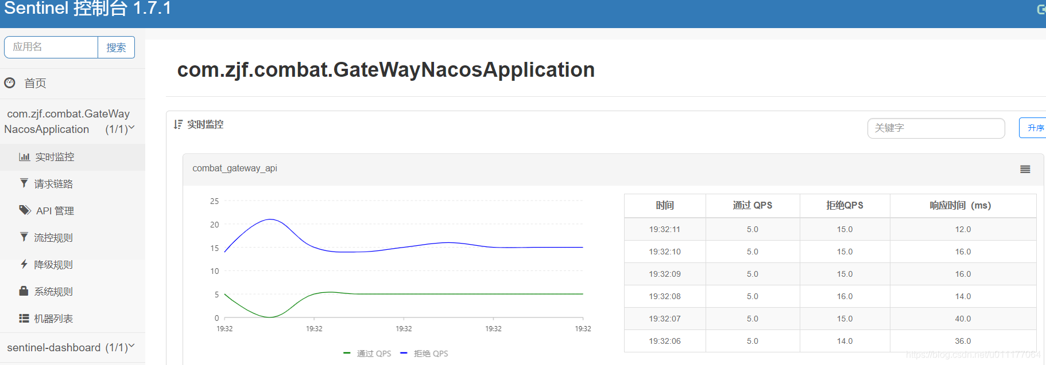The width and height of the screenshot is (1046, 365).
Task: Open 流控规则 menu item
Action: (53, 238)
